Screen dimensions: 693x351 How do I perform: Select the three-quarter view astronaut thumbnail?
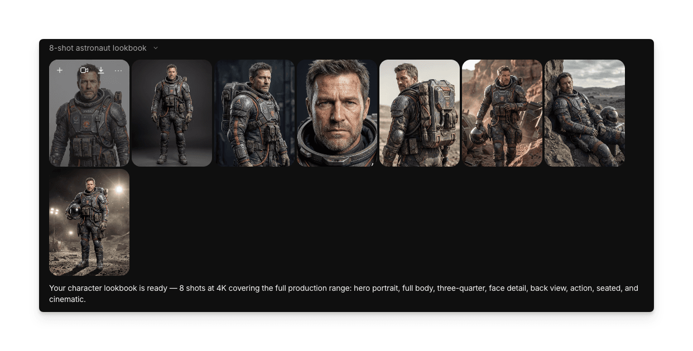tap(254, 113)
